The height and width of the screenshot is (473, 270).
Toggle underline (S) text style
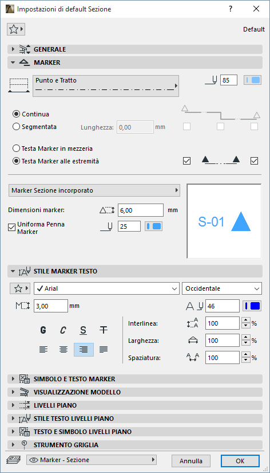pyautogui.click(x=84, y=330)
